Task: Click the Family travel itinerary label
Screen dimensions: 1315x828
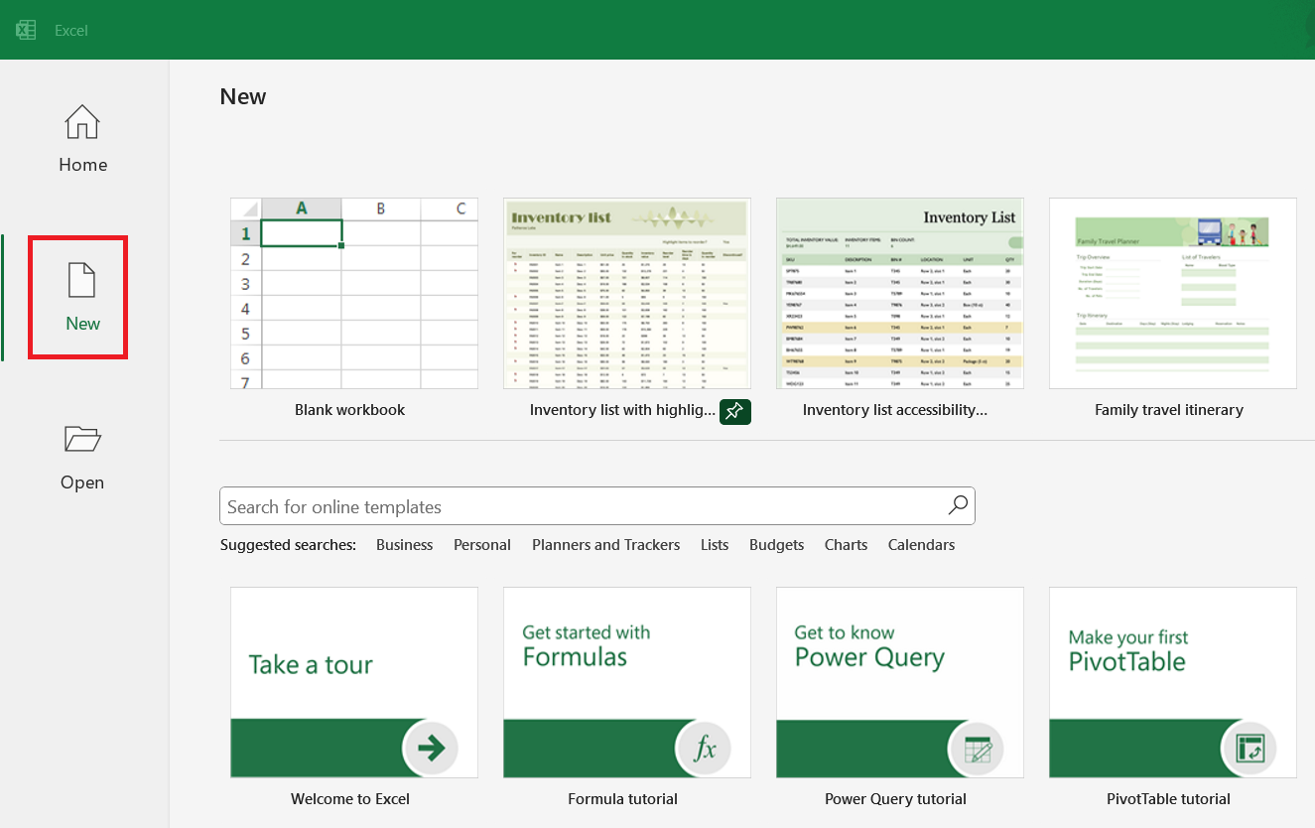Action: (1169, 410)
